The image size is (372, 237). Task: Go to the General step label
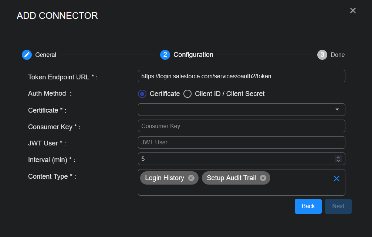tap(45, 55)
